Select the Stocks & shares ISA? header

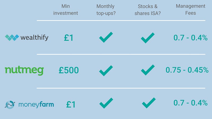coord(148,10)
